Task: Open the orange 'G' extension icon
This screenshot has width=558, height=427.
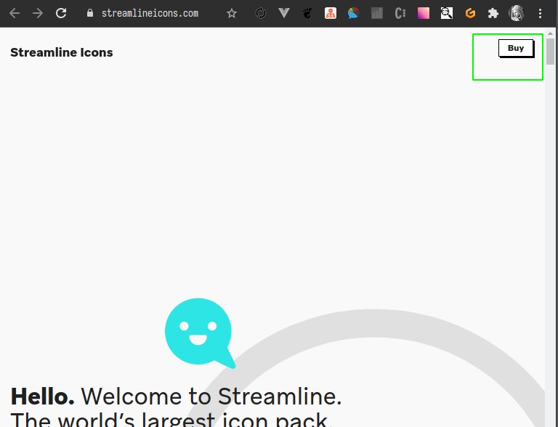Action: tap(470, 14)
